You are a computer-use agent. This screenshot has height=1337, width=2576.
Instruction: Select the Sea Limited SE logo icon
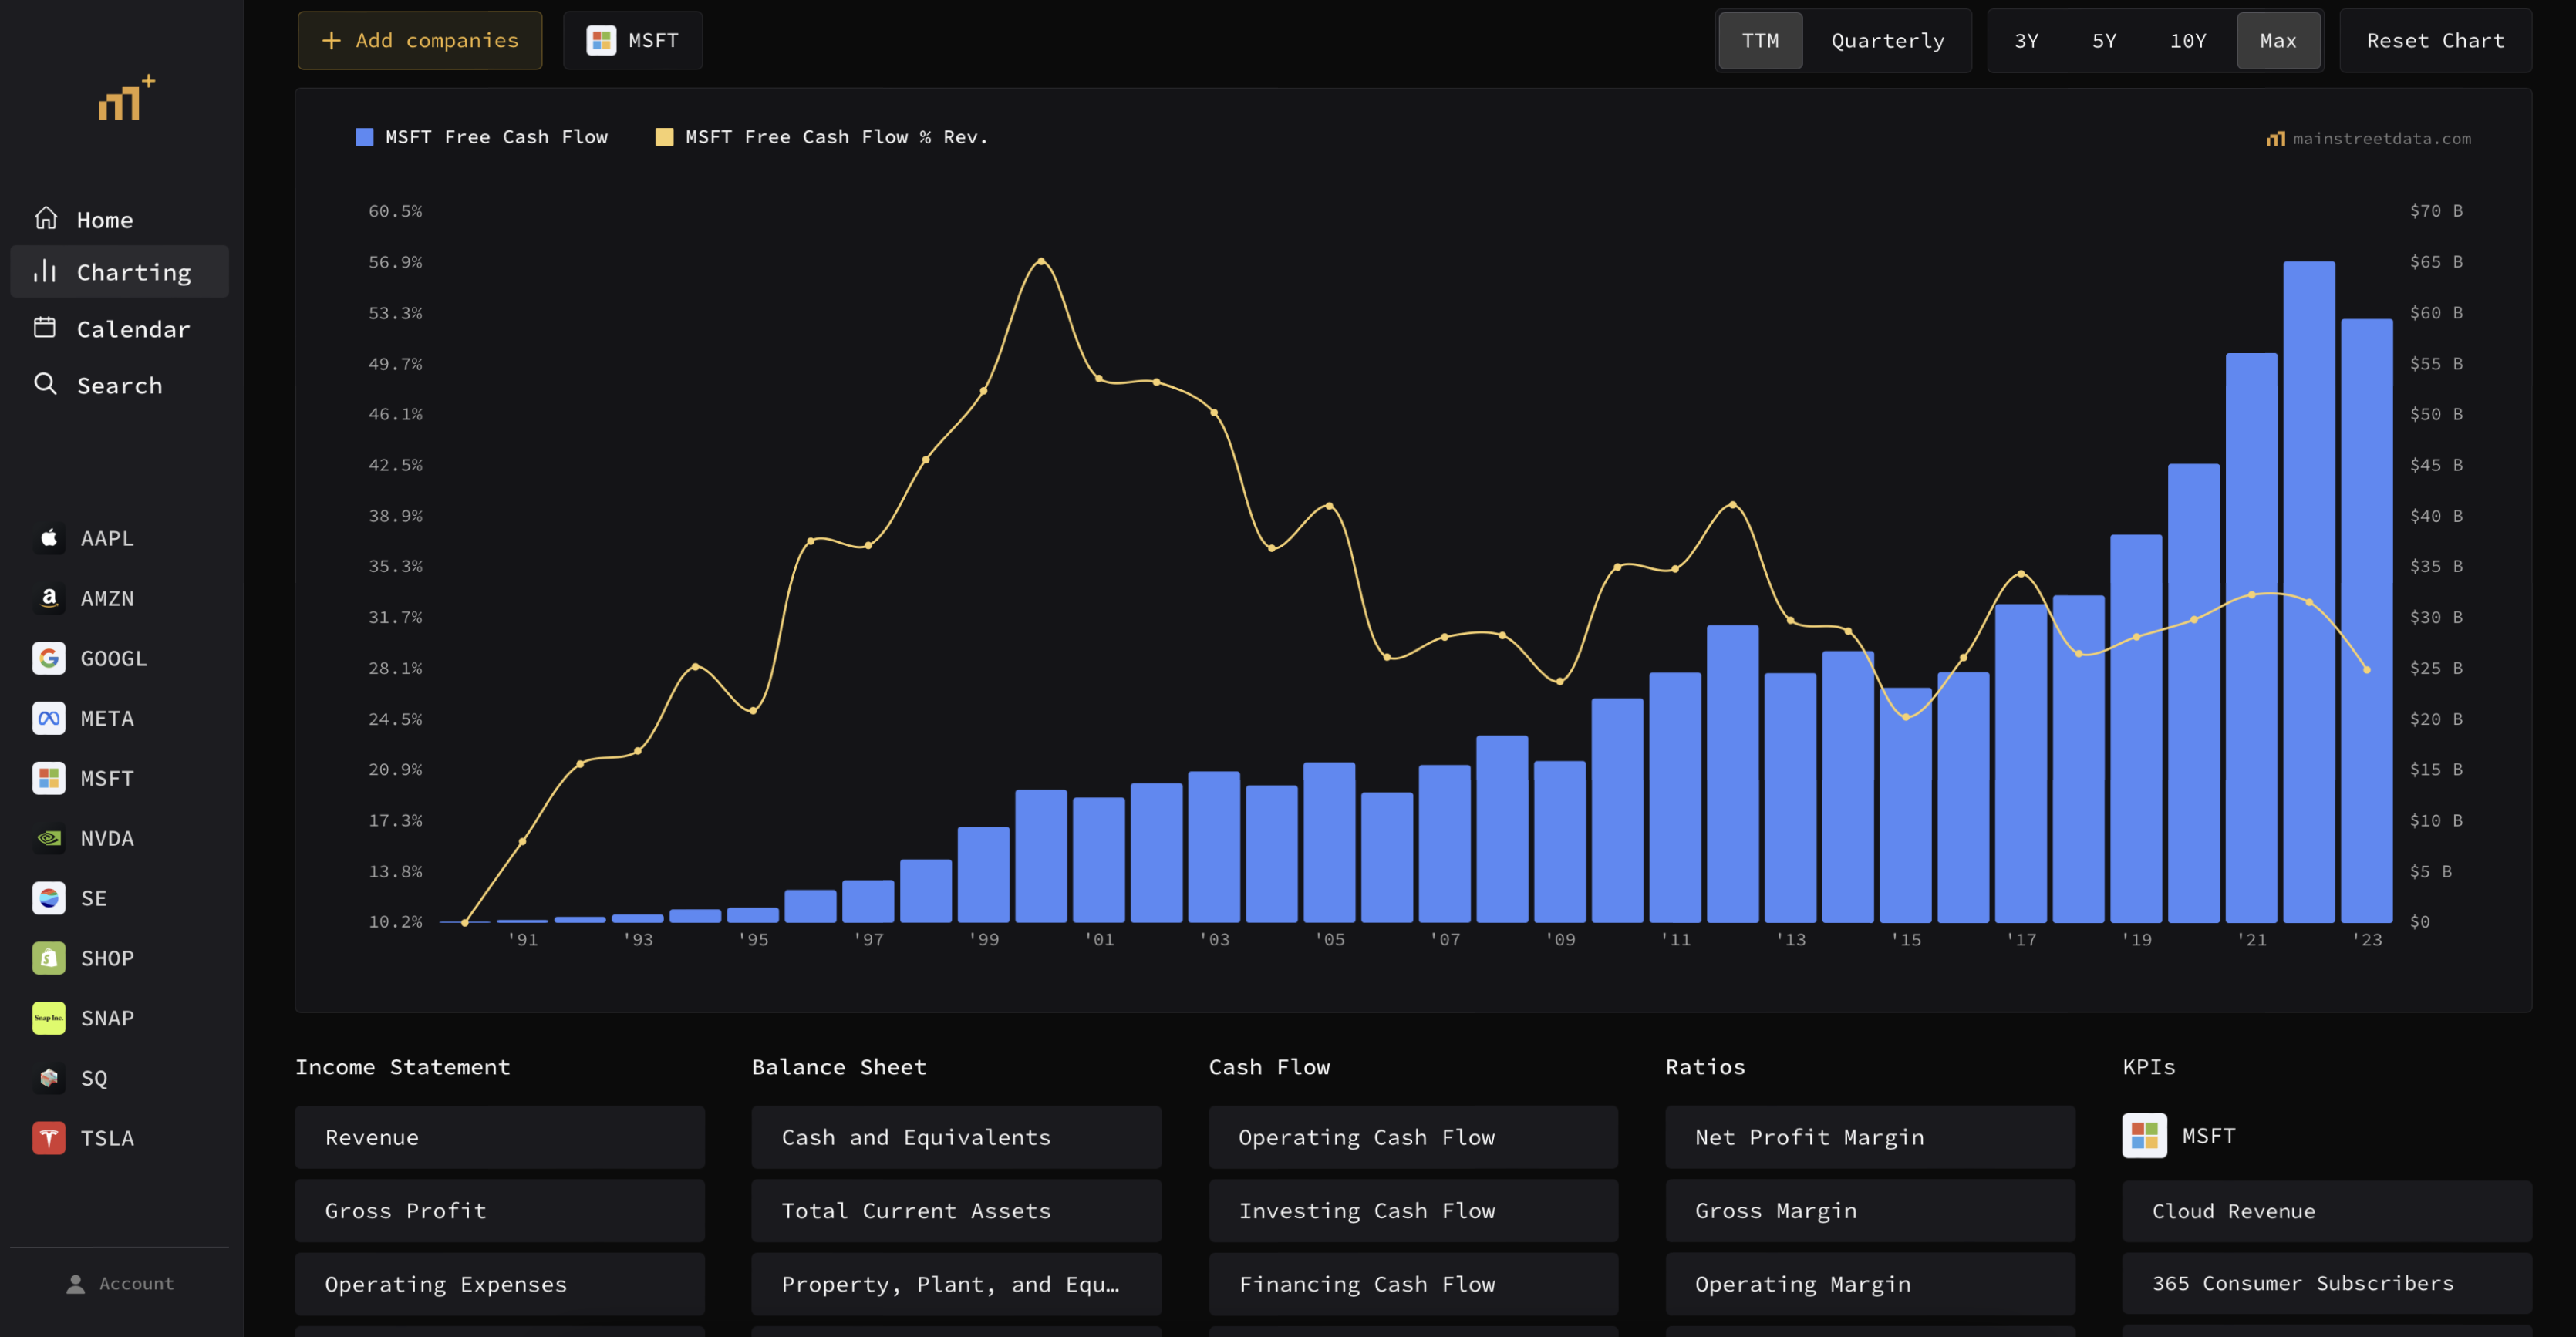pos(48,898)
